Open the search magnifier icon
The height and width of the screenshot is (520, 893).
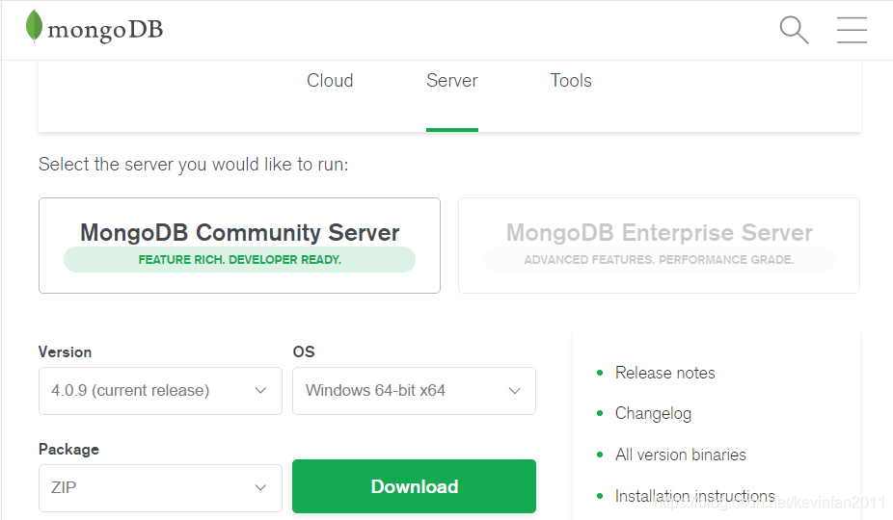(x=794, y=30)
